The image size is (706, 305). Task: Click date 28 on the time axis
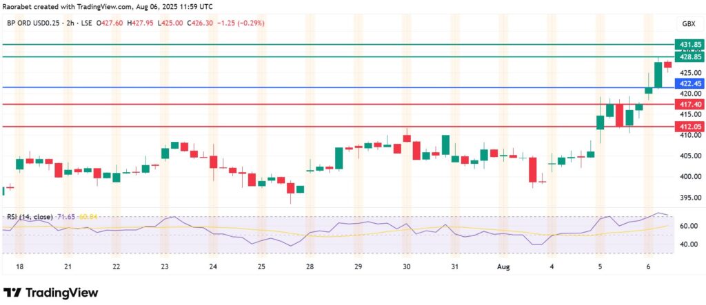(310, 266)
